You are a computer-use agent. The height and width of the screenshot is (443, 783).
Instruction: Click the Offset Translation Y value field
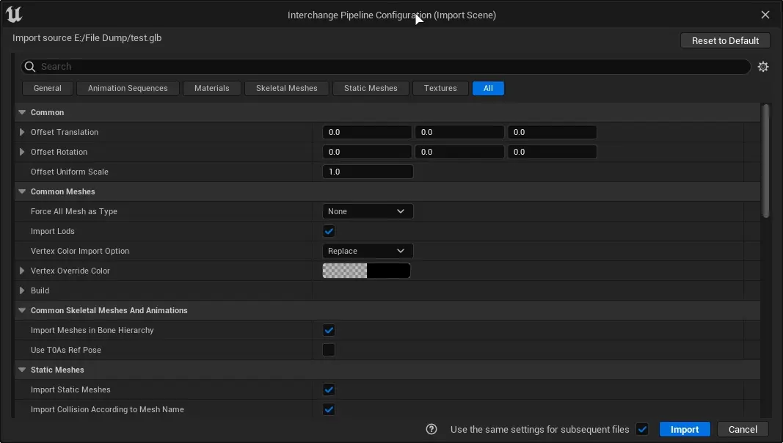[459, 132]
